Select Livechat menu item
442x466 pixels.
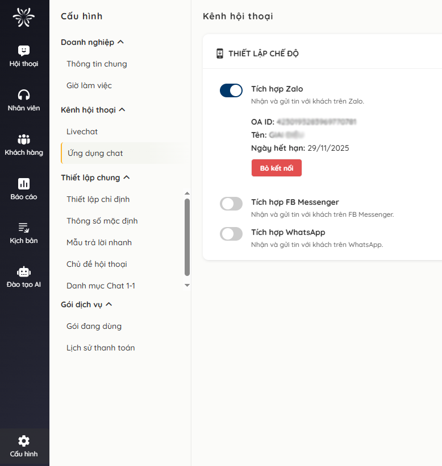tap(82, 131)
